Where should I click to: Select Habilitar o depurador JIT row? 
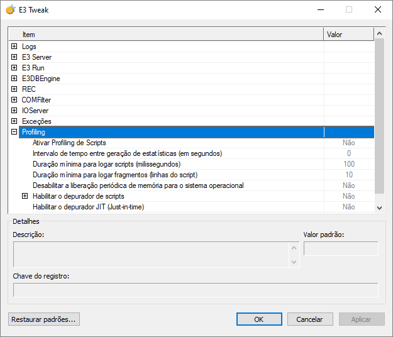88,207
